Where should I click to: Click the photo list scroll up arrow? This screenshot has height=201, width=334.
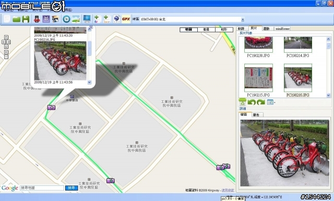pyautogui.click(x=328, y=39)
